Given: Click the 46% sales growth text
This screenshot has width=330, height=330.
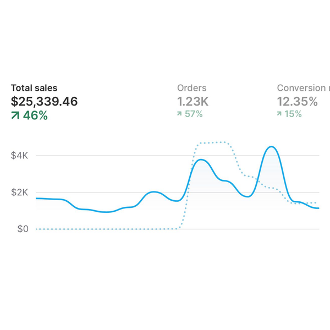Looking at the screenshot, I should click(35, 116).
